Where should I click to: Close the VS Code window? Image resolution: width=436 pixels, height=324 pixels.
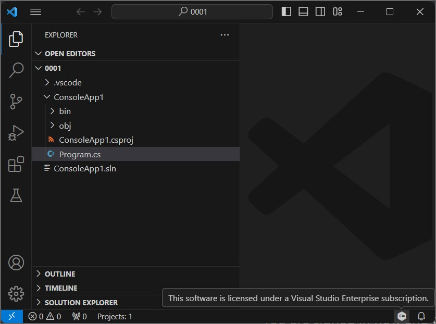tap(420, 11)
